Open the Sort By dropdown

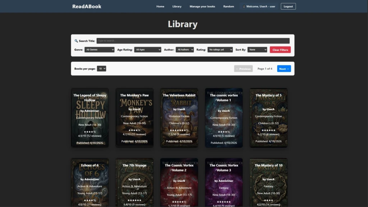257,50
